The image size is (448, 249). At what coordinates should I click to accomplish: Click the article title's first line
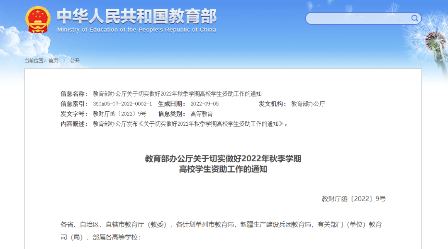point(223,158)
